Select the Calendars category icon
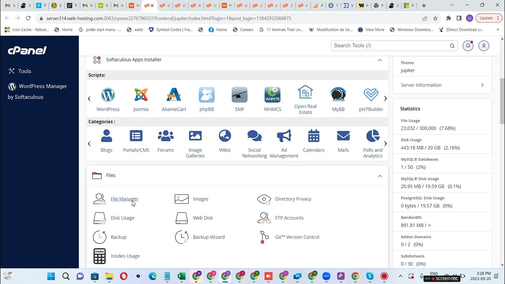Image resolution: width=505 pixels, height=284 pixels. [x=314, y=136]
